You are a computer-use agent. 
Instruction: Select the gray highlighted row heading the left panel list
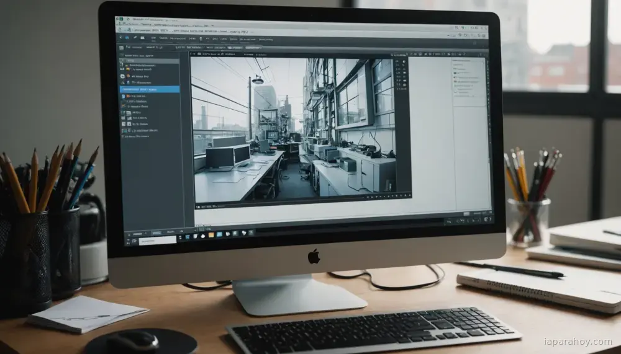(150, 61)
